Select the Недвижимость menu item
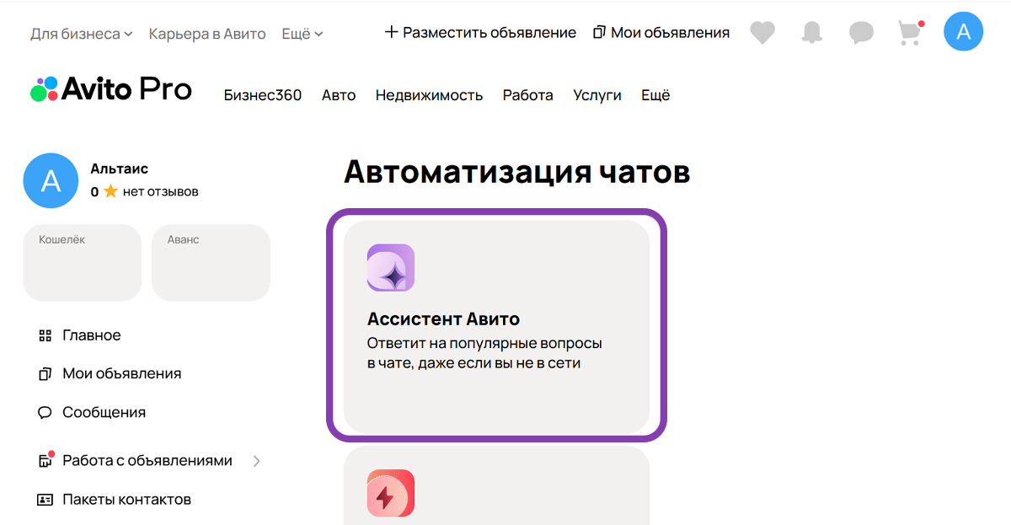The height and width of the screenshot is (525, 1011). [430, 95]
